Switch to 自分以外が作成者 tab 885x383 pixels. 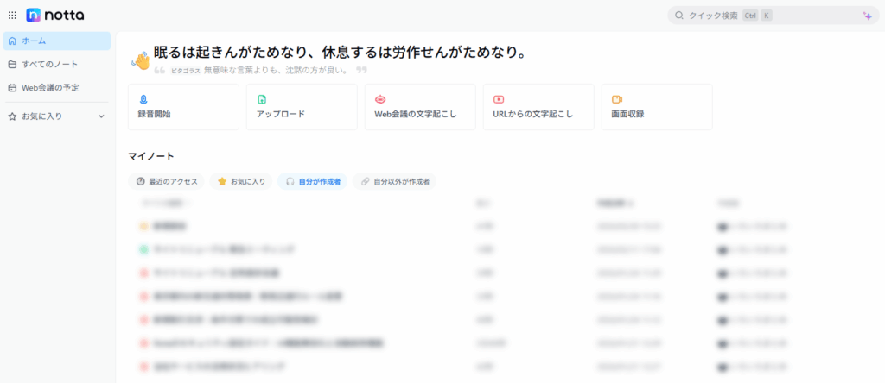[x=394, y=181]
